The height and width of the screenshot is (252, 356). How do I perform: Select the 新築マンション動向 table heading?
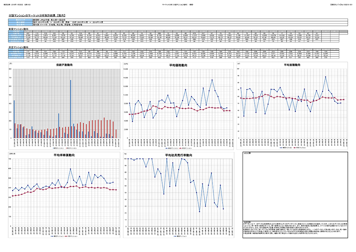tap(19, 28)
